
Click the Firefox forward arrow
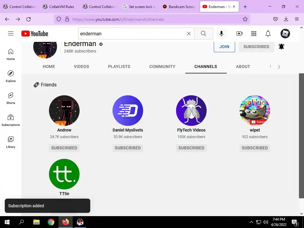click(x=18, y=19)
